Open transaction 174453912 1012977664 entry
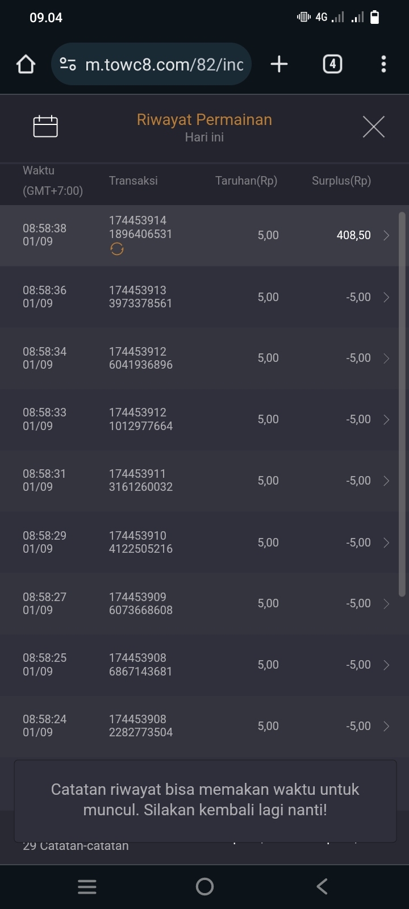Image resolution: width=409 pixels, height=909 pixels. pyautogui.click(x=141, y=419)
